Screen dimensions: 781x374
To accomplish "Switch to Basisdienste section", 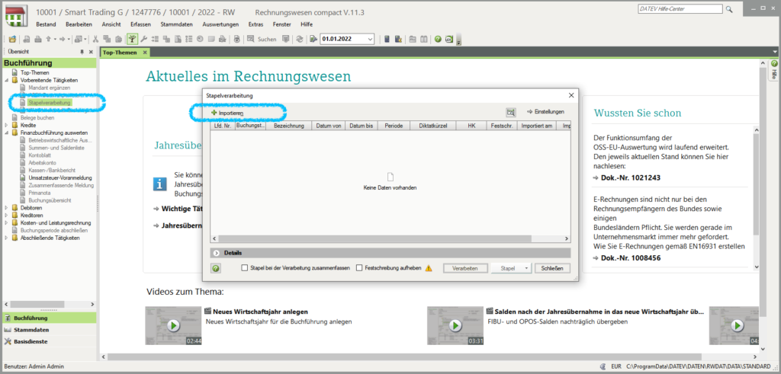I will pyautogui.click(x=48, y=342).
